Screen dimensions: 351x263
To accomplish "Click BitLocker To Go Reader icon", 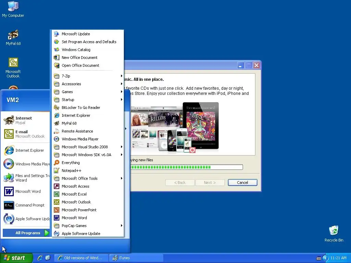I will [57, 108].
